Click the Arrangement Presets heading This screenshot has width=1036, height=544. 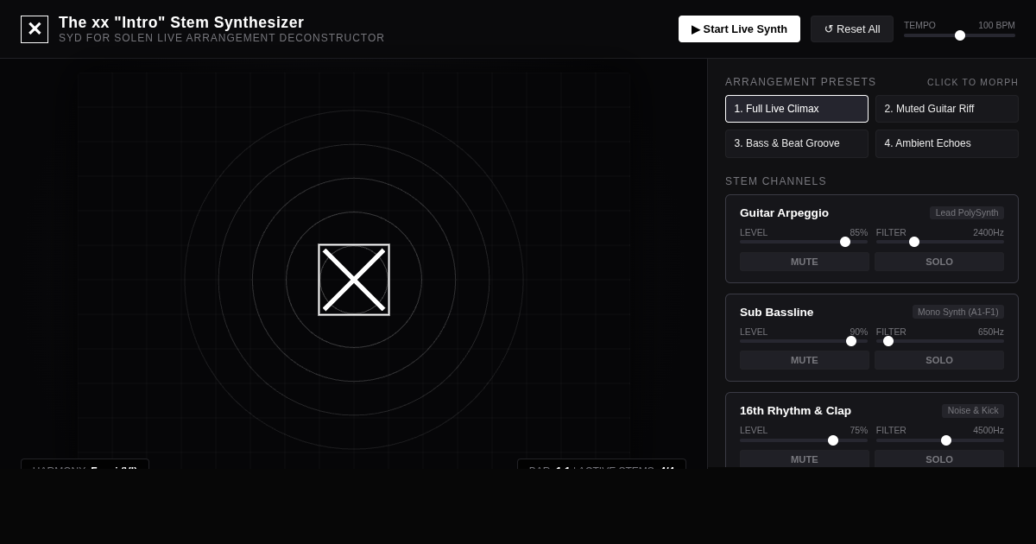tap(800, 82)
